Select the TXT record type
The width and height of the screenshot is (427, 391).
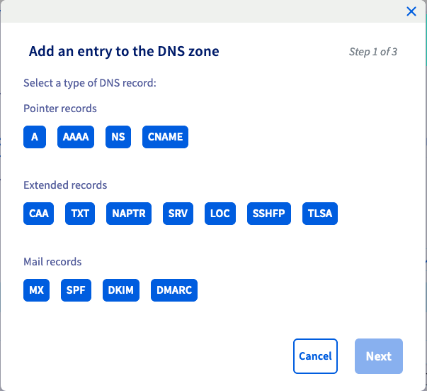point(80,214)
